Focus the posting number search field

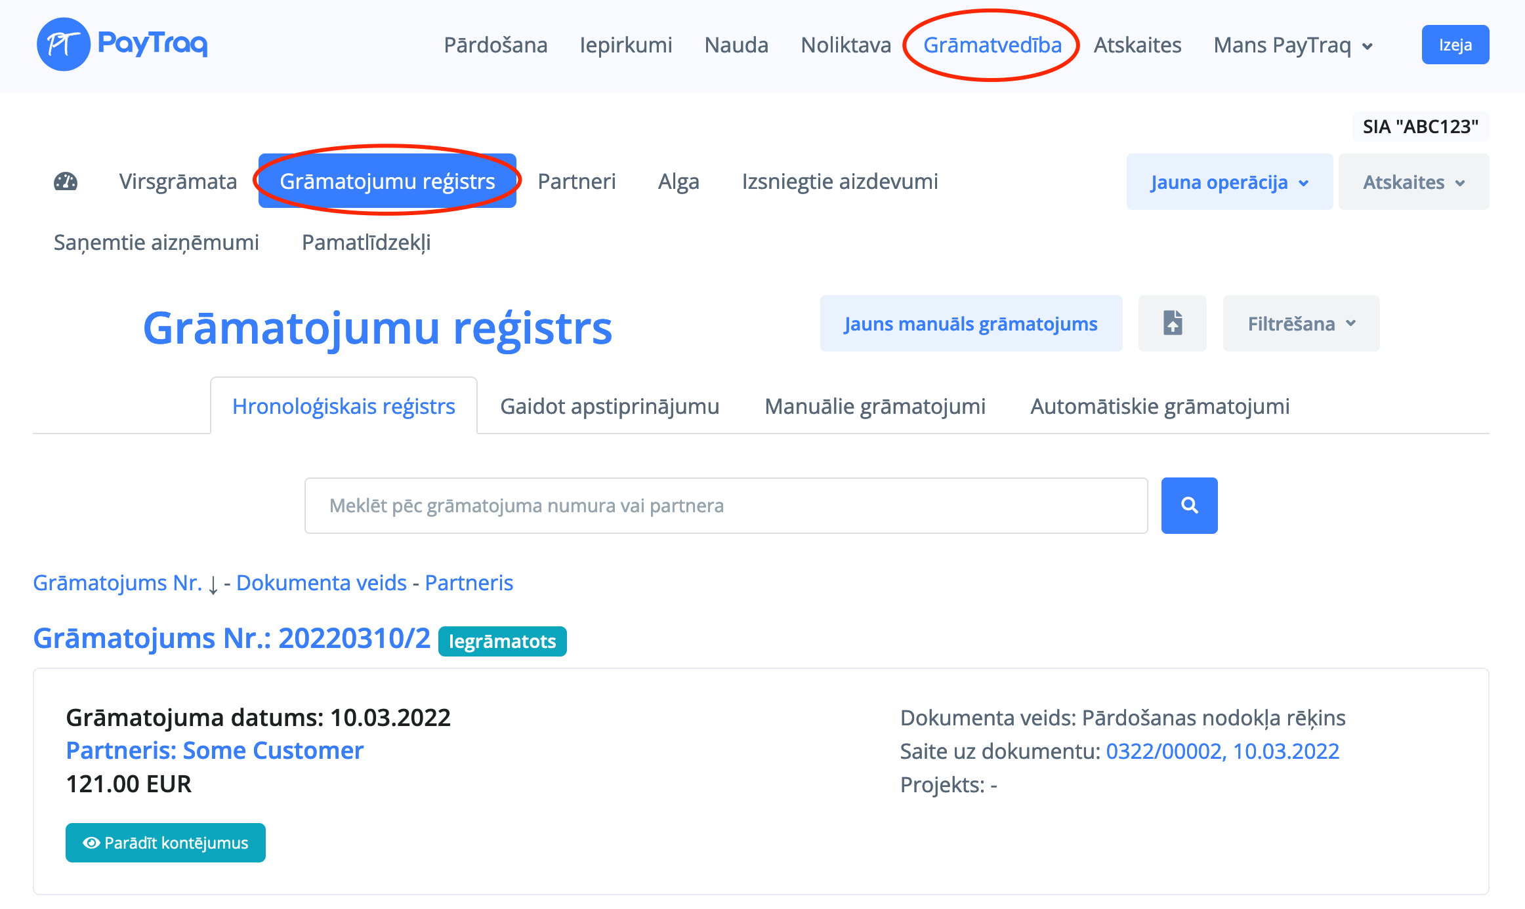(726, 506)
